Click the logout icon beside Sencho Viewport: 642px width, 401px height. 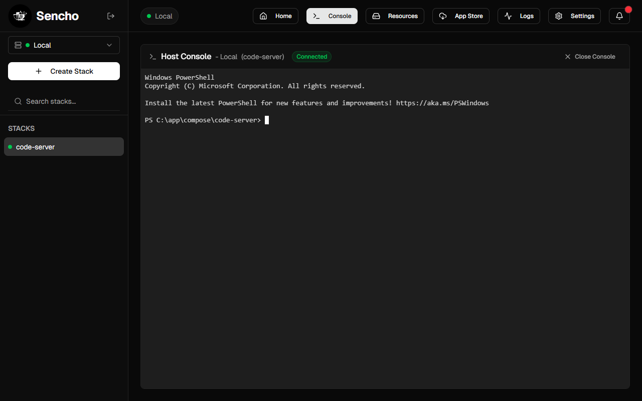[x=111, y=16]
